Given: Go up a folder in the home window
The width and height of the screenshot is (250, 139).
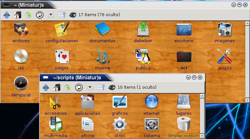Looking at the screenshot, I should (x=7, y=15).
